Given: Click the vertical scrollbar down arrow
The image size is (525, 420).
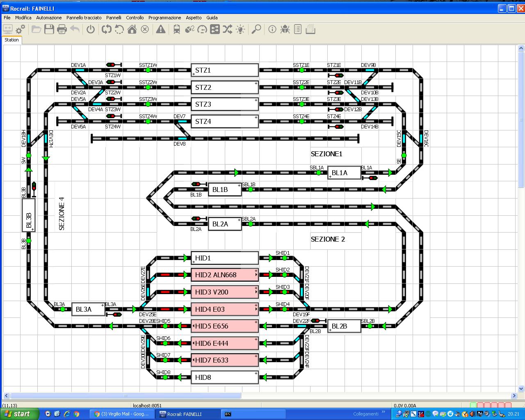Looking at the screenshot, I should [x=522, y=388].
